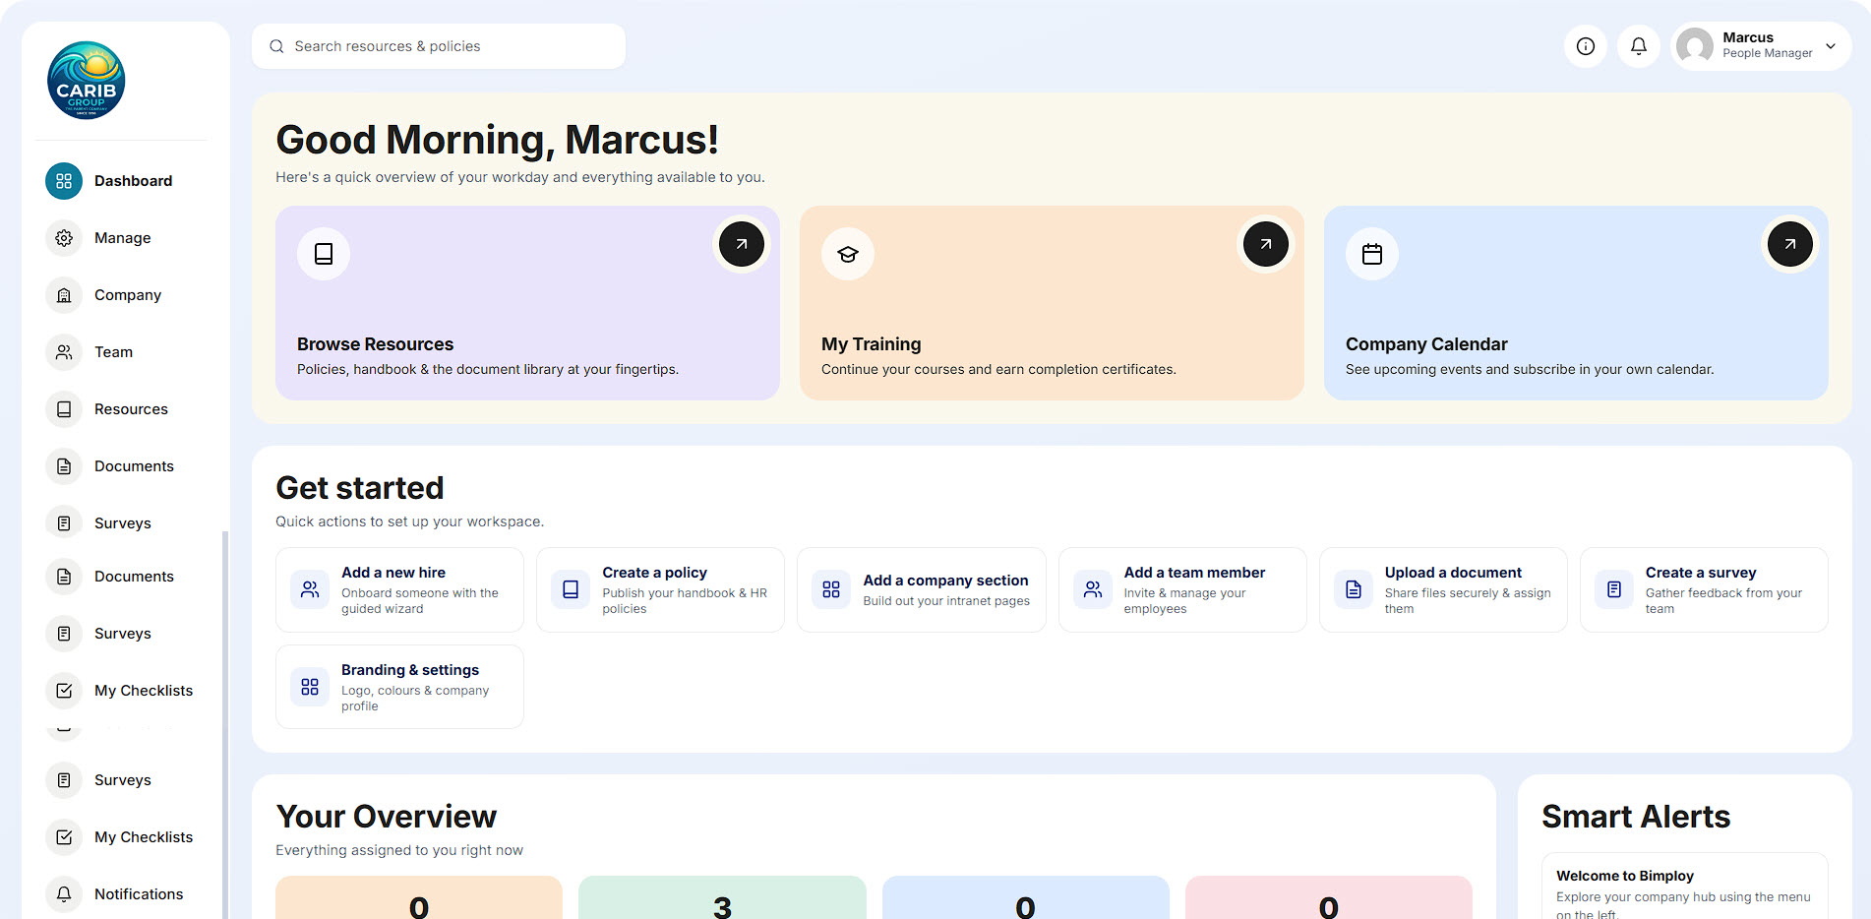This screenshot has height=919, width=1871.
Task: Select Dashboard in the sidebar
Action: point(121,181)
